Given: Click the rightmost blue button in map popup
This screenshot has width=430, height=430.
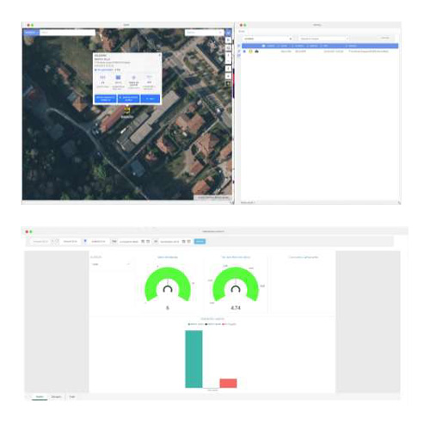Looking at the screenshot, I should (150, 99).
